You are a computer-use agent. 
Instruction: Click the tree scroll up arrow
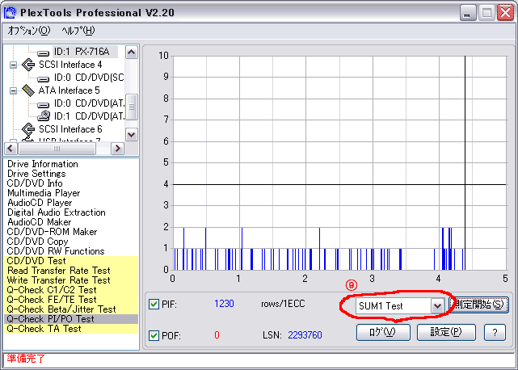click(132, 53)
